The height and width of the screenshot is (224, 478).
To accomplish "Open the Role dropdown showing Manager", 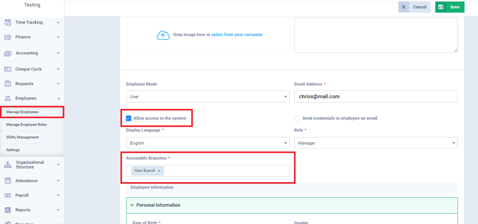I will click(376, 143).
